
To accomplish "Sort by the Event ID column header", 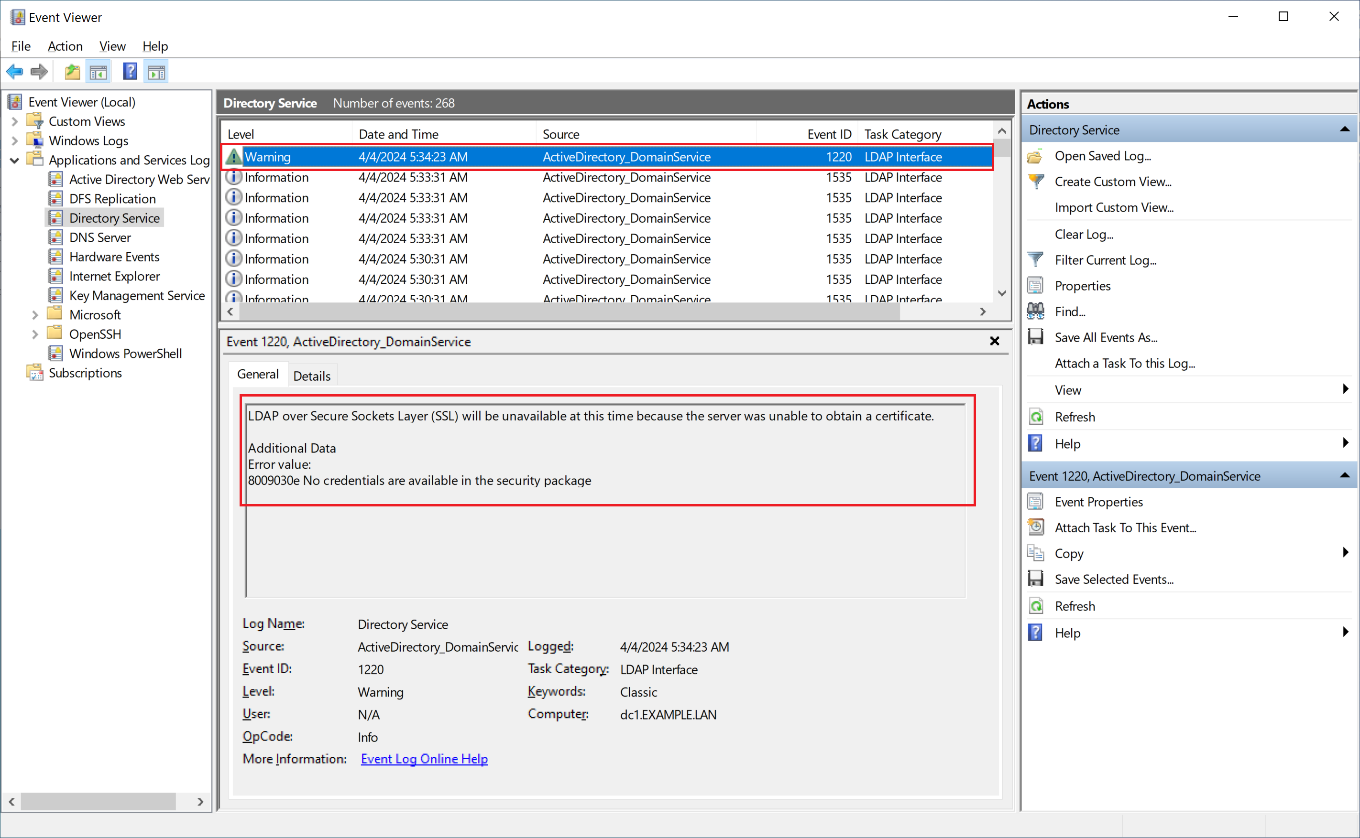I will coord(808,134).
